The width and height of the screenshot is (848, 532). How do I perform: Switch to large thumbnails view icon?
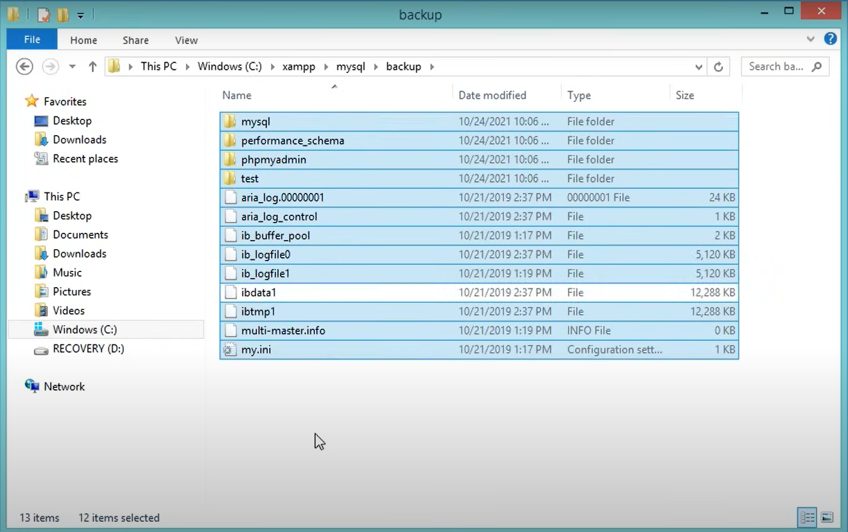pos(827,517)
